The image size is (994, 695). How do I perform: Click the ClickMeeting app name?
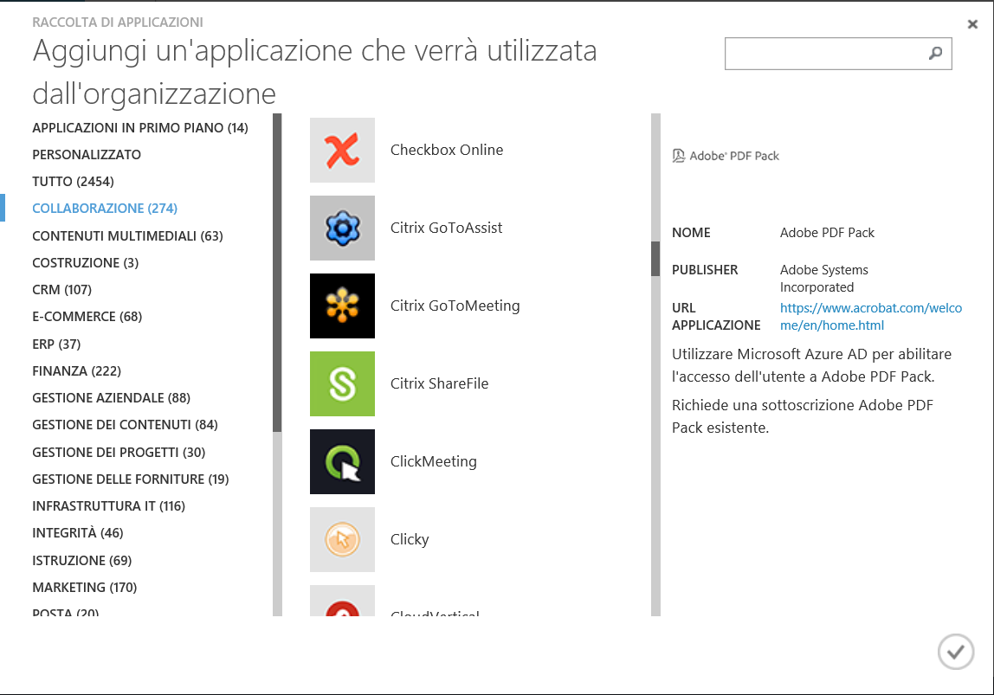pyautogui.click(x=434, y=462)
